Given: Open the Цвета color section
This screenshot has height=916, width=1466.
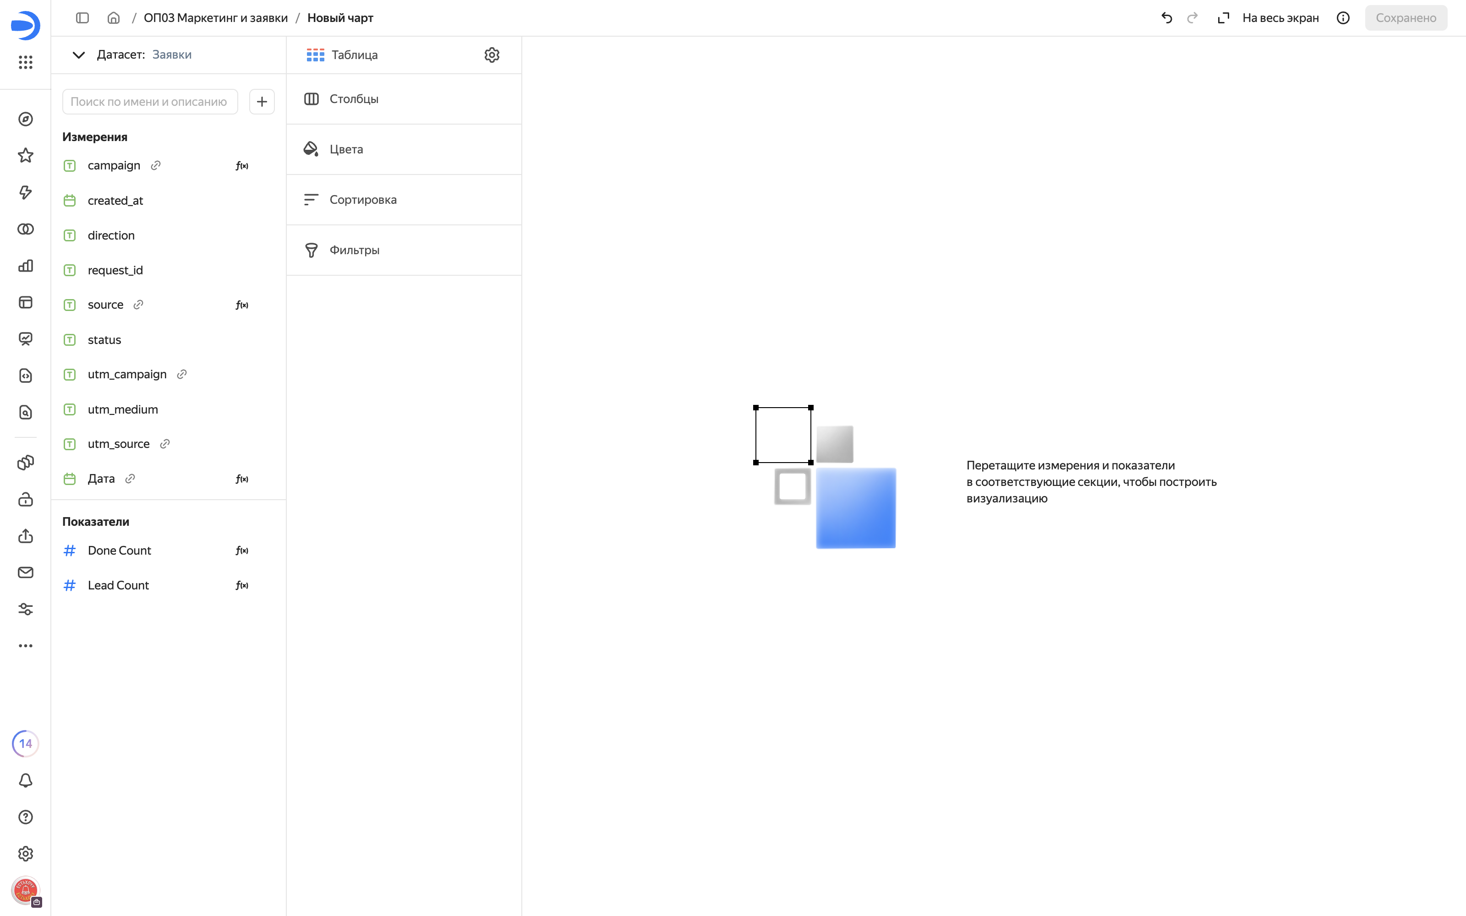Looking at the screenshot, I should [404, 150].
